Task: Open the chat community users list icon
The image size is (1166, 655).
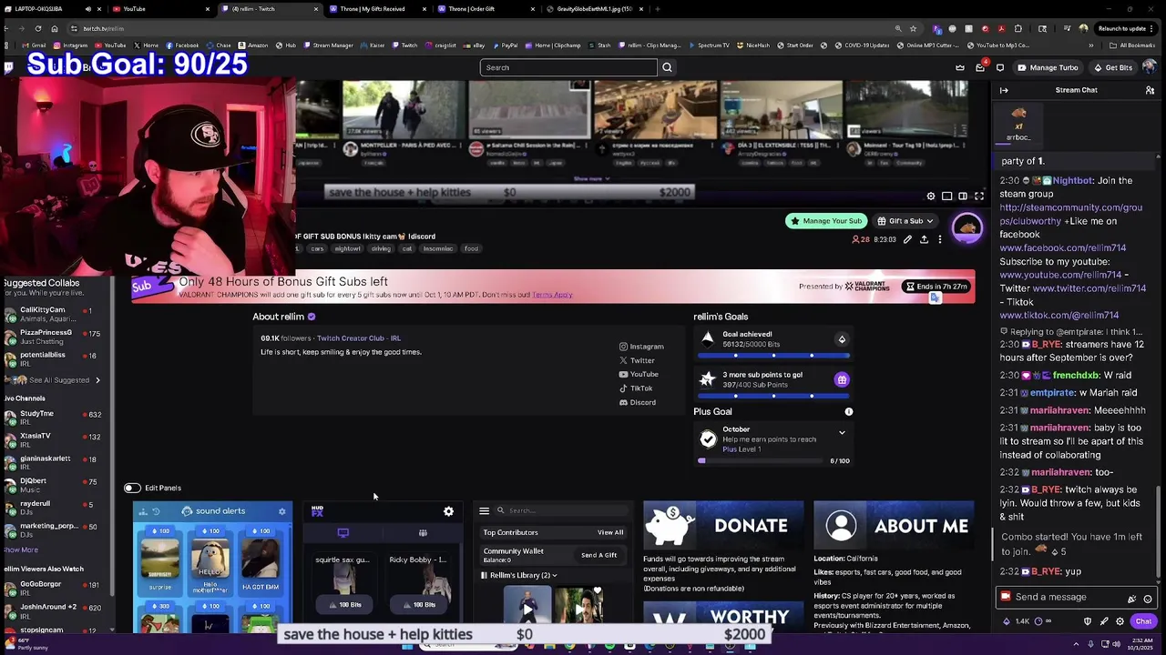Action: point(1150,90)
